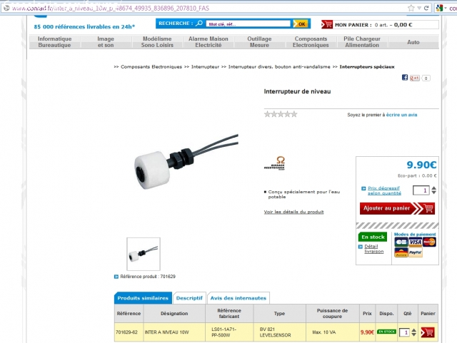Open the shopping cart icon next to Mon Panier
457x343 pixels.
pyautogui.click(x=327, y=24)
